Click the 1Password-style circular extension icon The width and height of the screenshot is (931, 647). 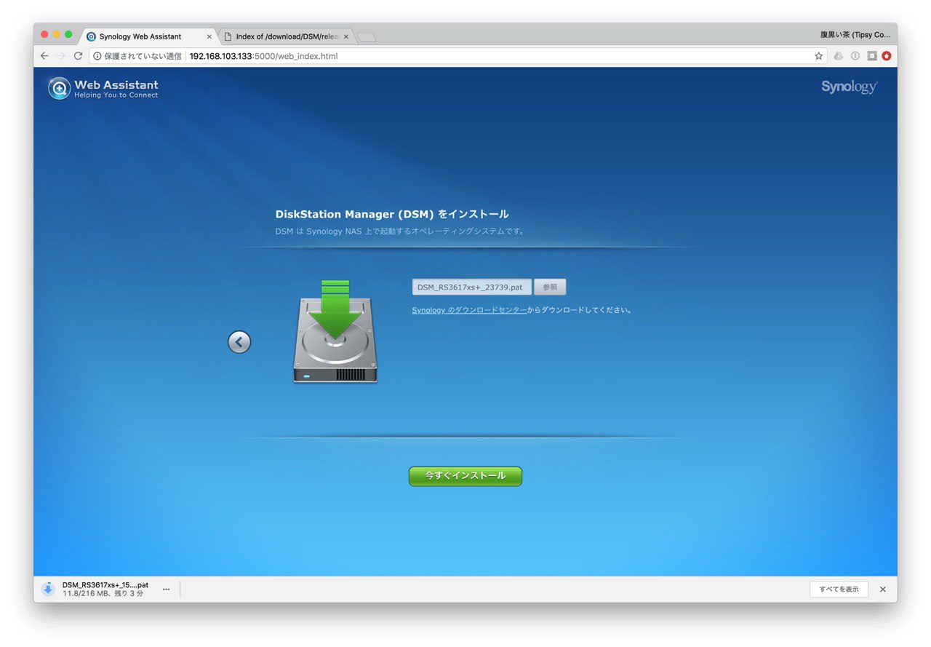[855, 56]
